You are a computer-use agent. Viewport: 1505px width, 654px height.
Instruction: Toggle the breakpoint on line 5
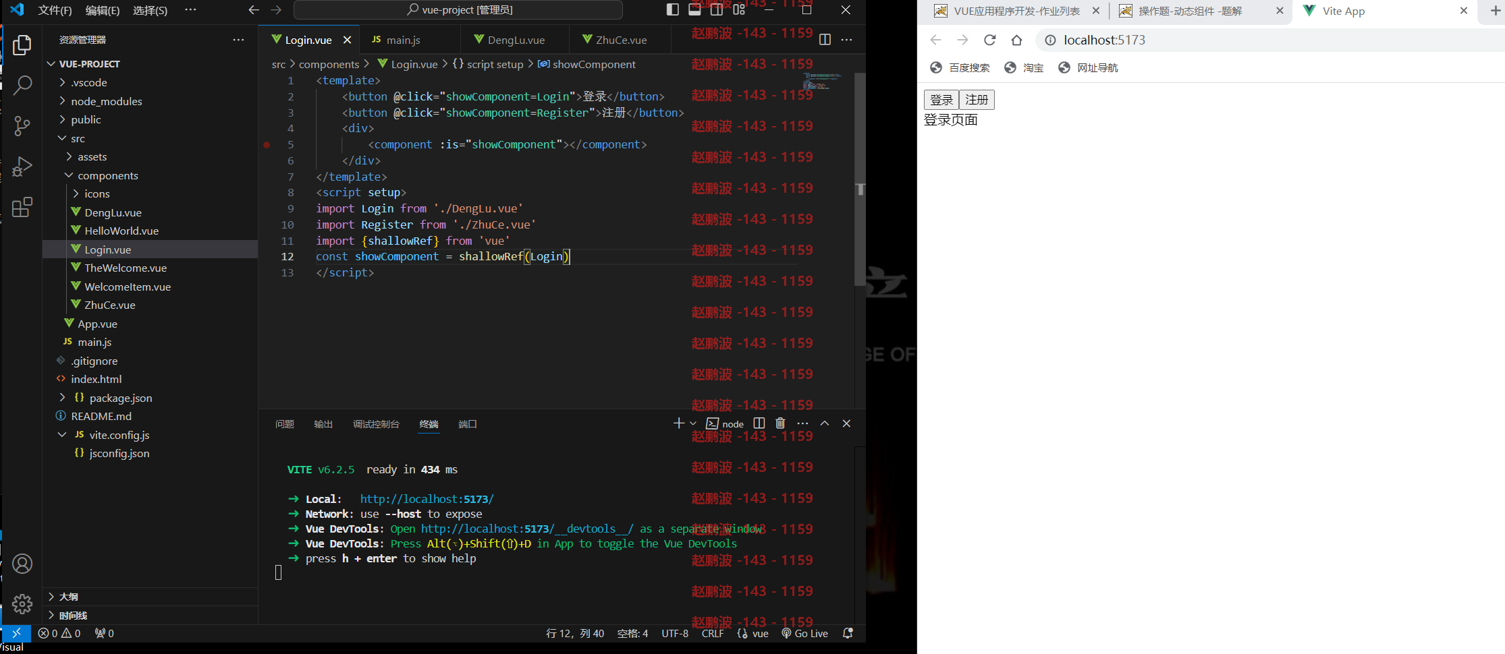[267, 144]
